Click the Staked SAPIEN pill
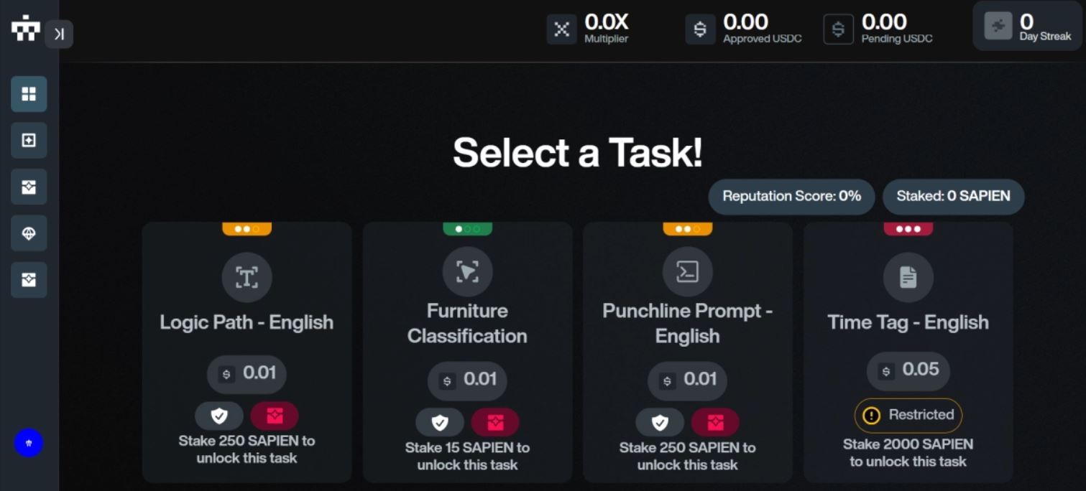This screenshot has width=1086, height=491. [x=953, y=196]
